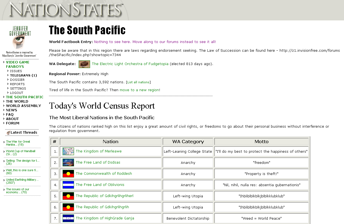Follow the move to a new region link
344x224 pixels.
pos(139,90)
